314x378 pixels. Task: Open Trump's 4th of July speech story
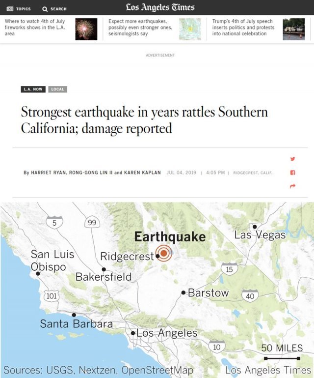(244, 28)
